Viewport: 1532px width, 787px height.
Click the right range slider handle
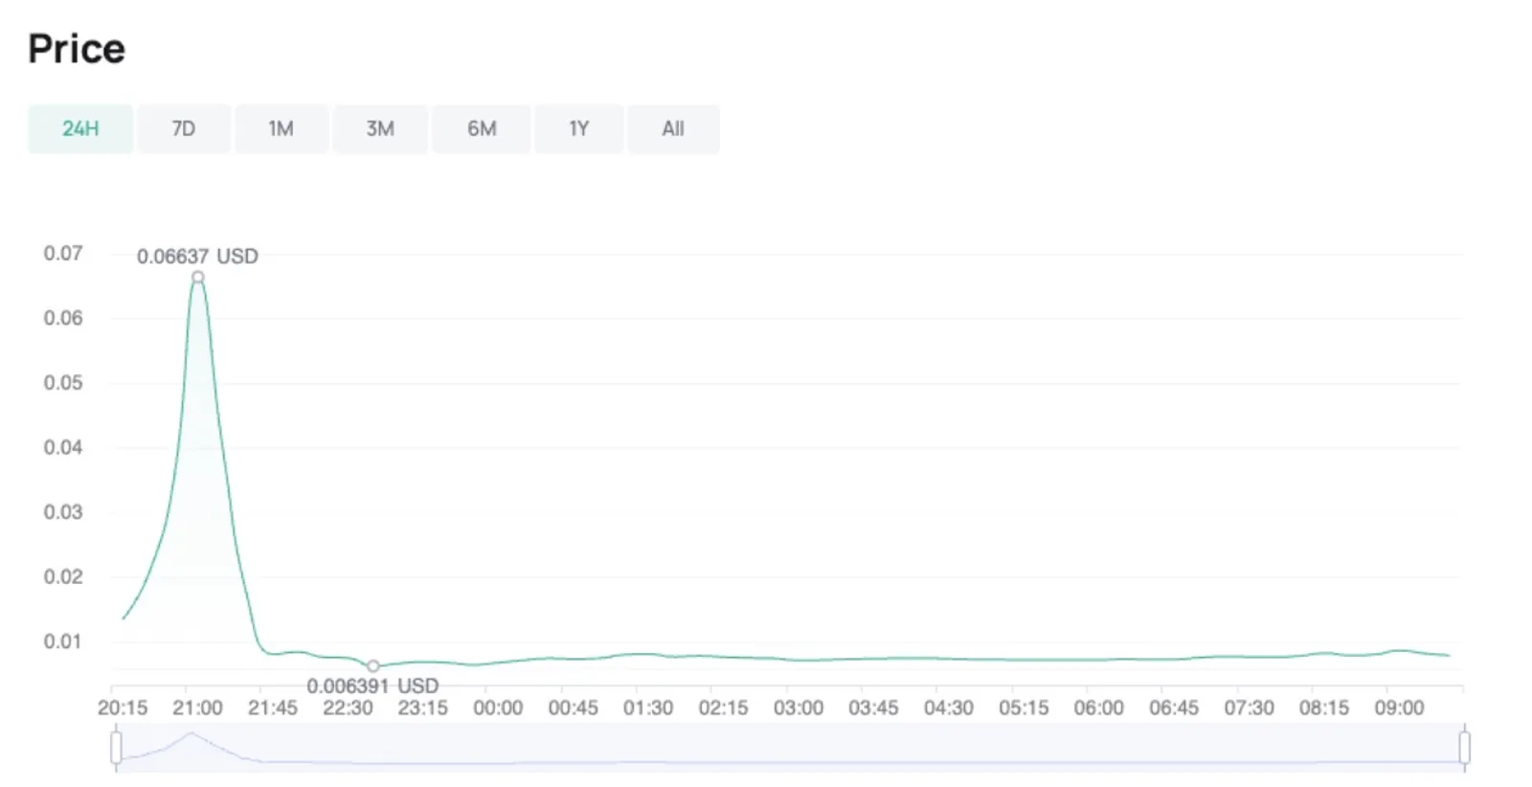tap(1464, 747)
